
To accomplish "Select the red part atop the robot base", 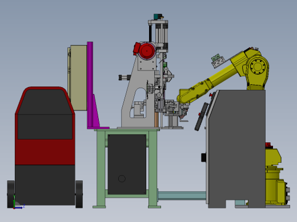I will click(268, 145).
